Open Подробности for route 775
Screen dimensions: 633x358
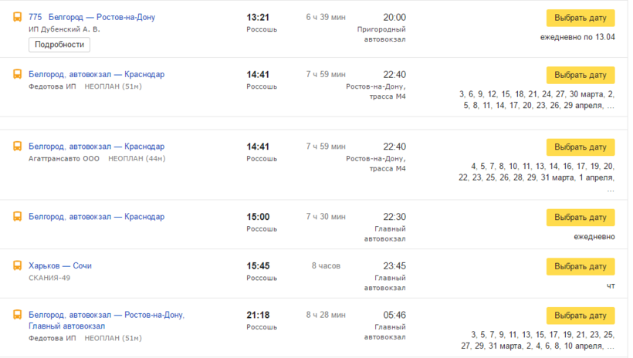(59, 45)
